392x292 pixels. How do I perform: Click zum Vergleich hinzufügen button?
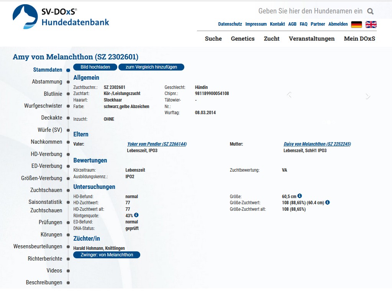[x=151, y=67]
